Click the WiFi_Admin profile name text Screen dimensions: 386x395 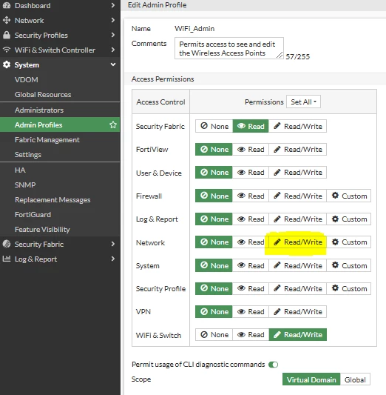pyautogui.click(x=194, y=29)
